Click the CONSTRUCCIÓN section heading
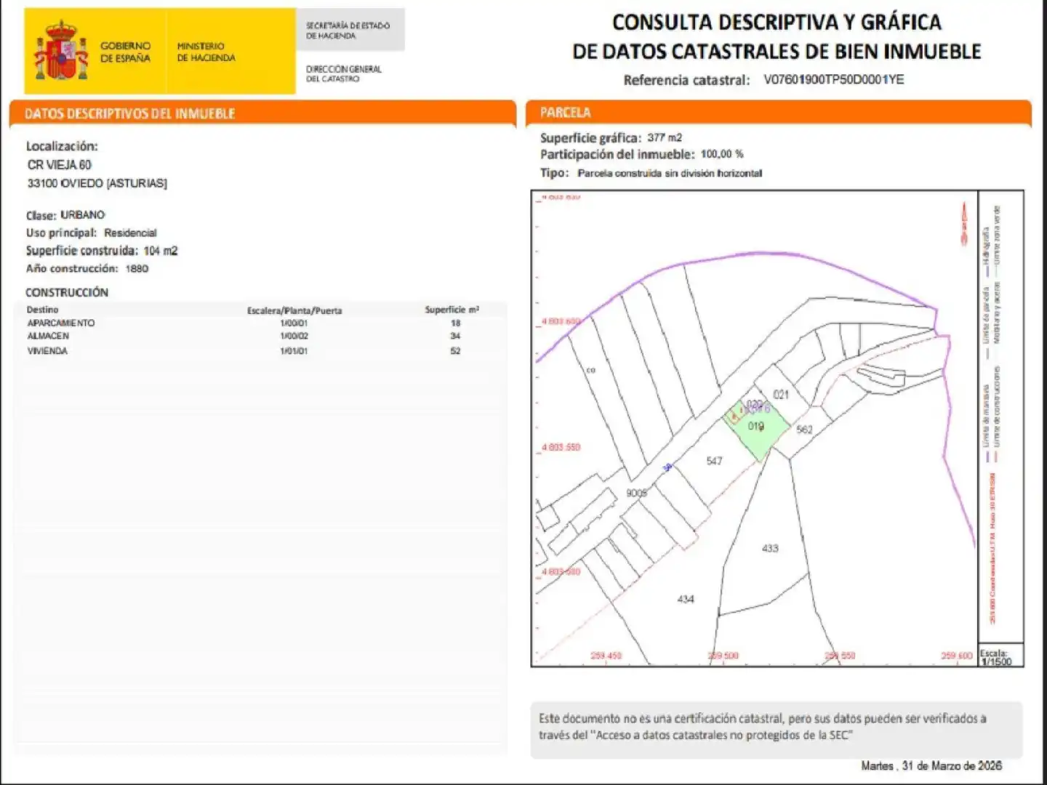This screenshot has height=785, width=1047. click(x=67, y=292)
